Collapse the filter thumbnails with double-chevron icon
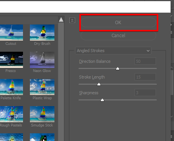 [x=72, y=20]
